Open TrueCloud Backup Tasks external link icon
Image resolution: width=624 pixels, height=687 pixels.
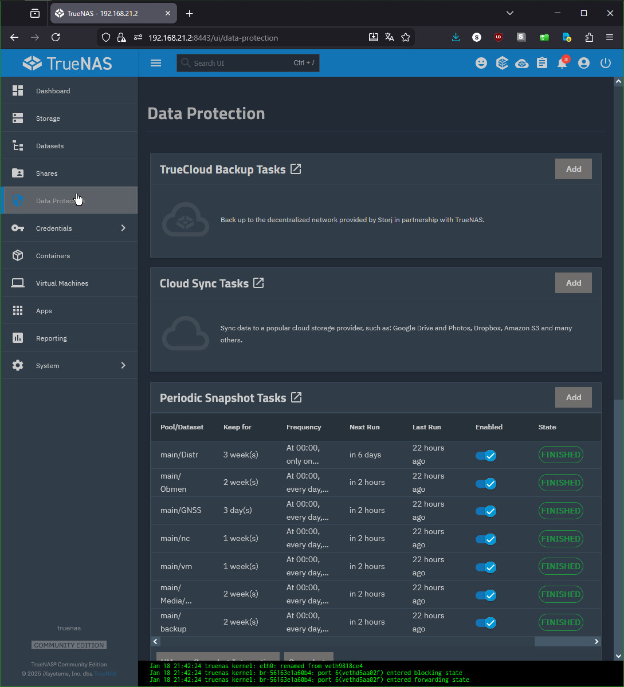(296, 169)
